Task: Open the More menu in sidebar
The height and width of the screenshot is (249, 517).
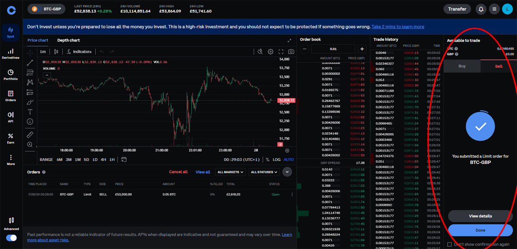Action: (11, 160)
